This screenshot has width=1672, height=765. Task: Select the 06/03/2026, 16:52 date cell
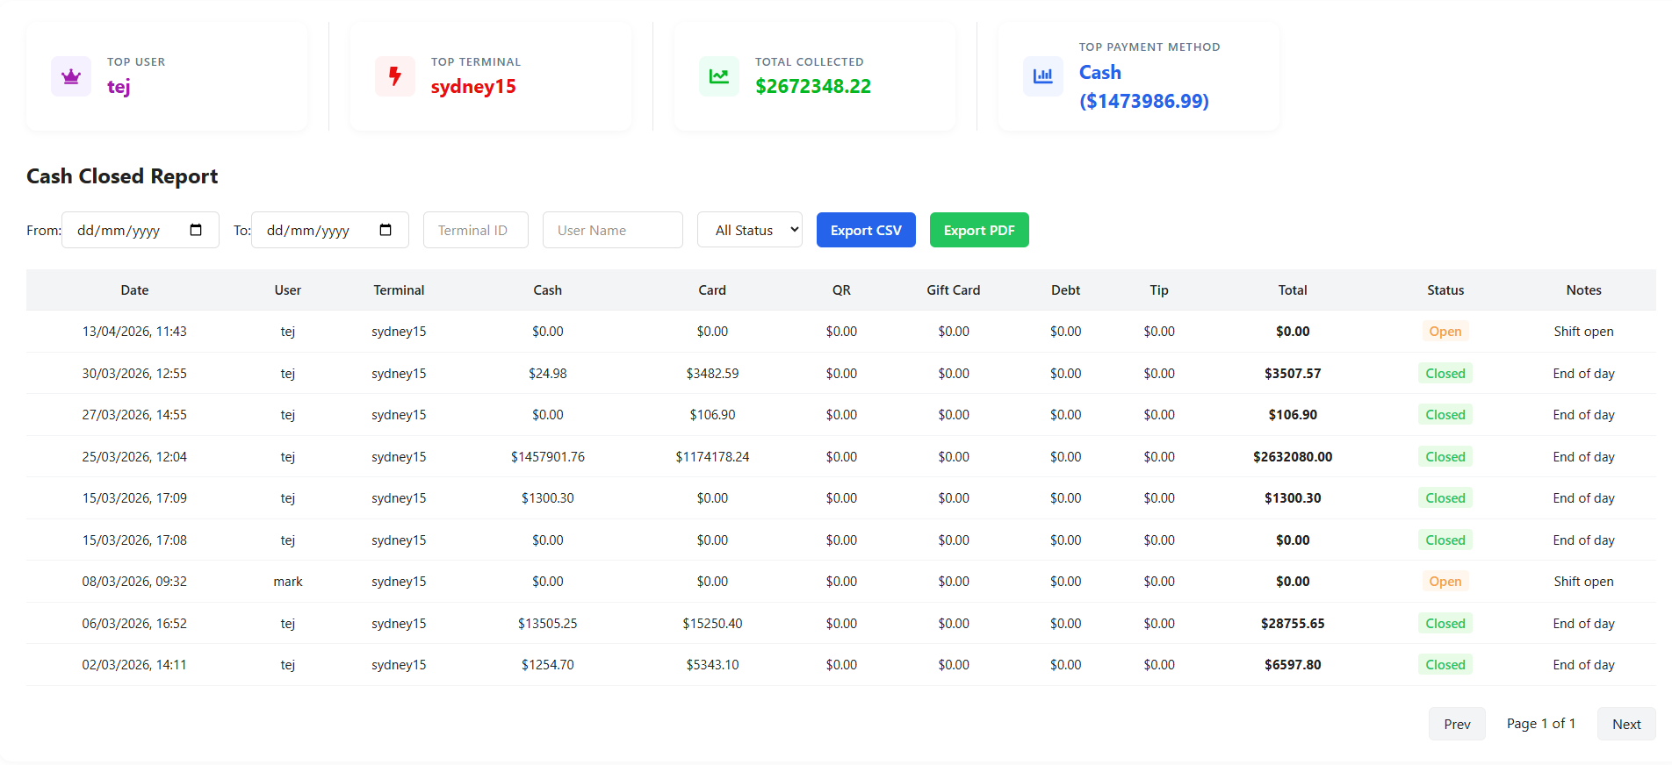134,624
